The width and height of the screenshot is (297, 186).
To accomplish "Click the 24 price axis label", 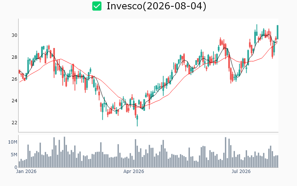I will [x=14, y=101].
